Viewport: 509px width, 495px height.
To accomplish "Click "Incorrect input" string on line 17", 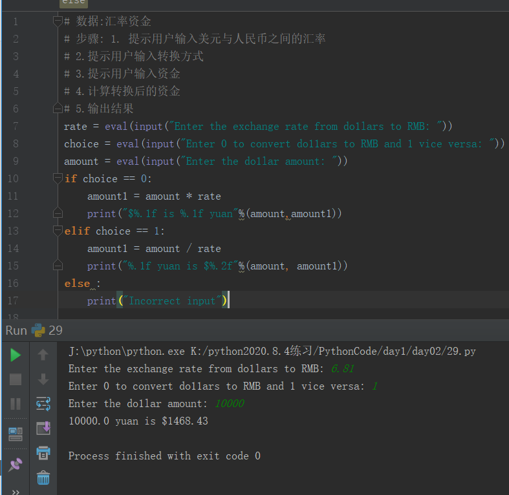I will [173, 300].
